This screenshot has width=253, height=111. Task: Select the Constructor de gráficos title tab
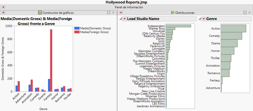click(58, 13)
